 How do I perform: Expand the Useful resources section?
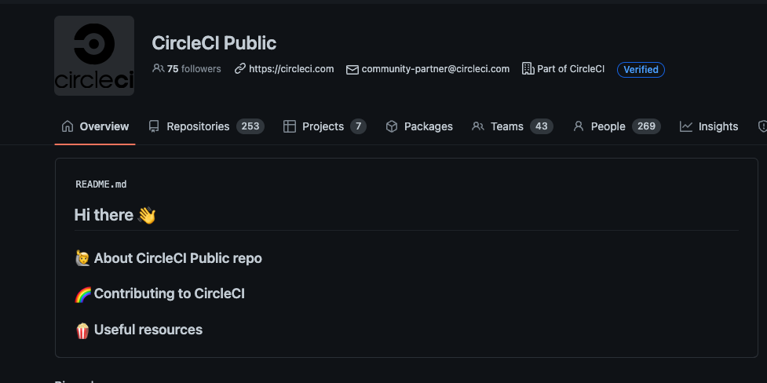click(x=148, y=330)
